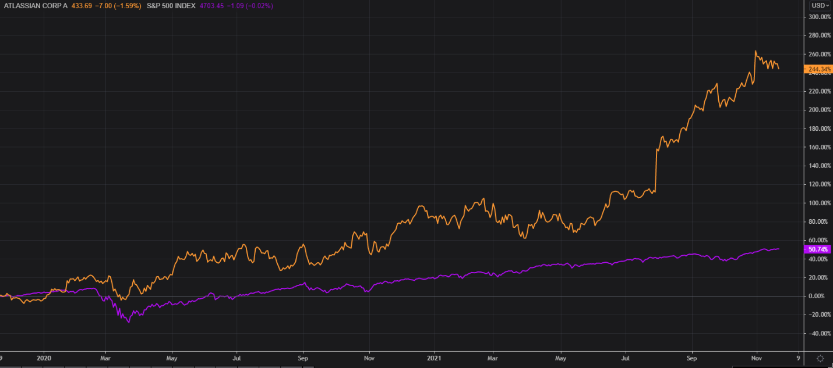Click the highest peak of the orange Atlassian line
833x368 pixels.
[x=756, y=51]
